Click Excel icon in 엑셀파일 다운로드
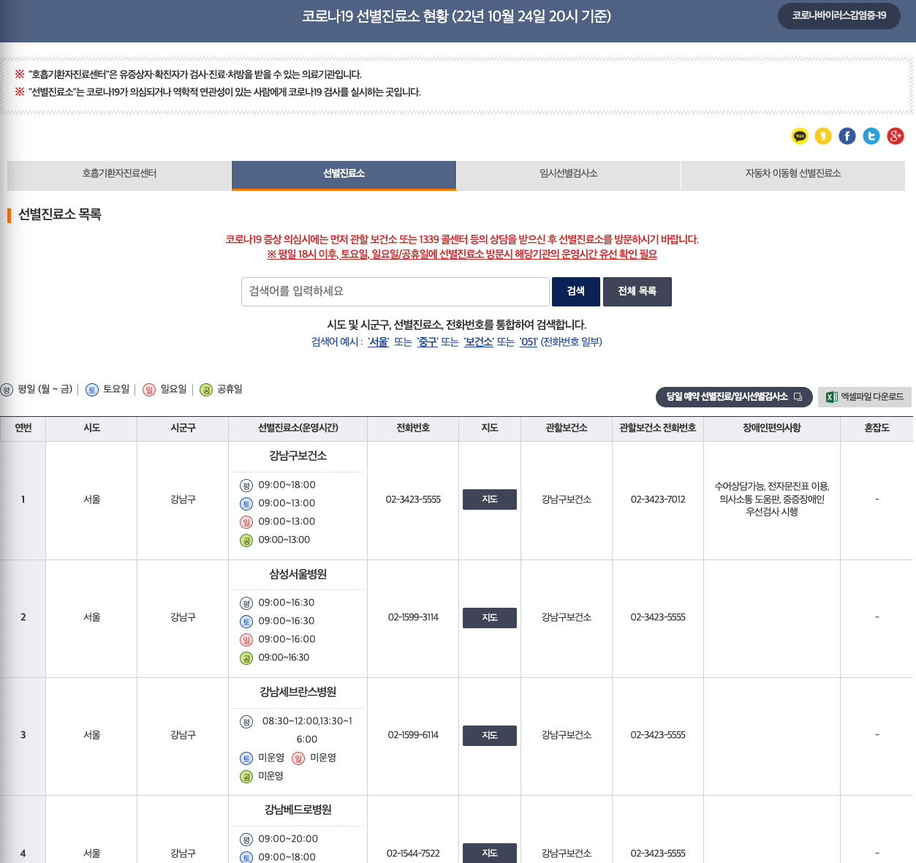This screenshot has height=863, width=916. point(831,397)
